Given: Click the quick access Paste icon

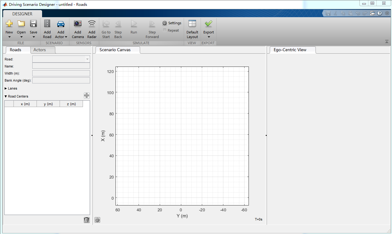Looking at the screenshot, I should [x=350, y=13].
